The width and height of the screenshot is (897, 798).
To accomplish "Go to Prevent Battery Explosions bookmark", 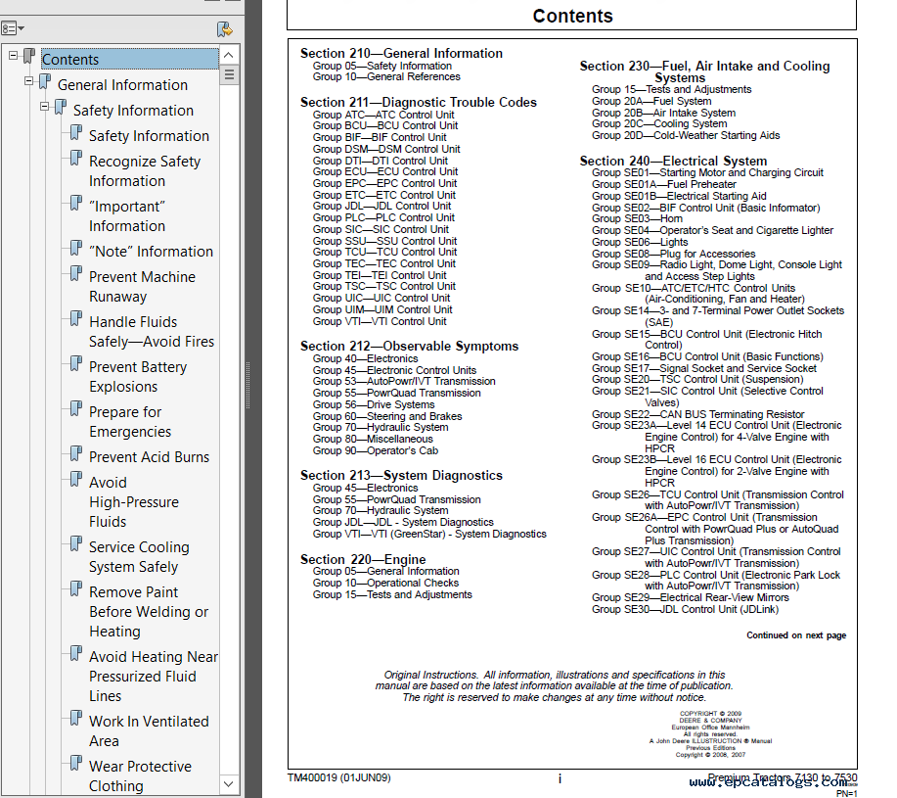I will (x=138, y=377).
